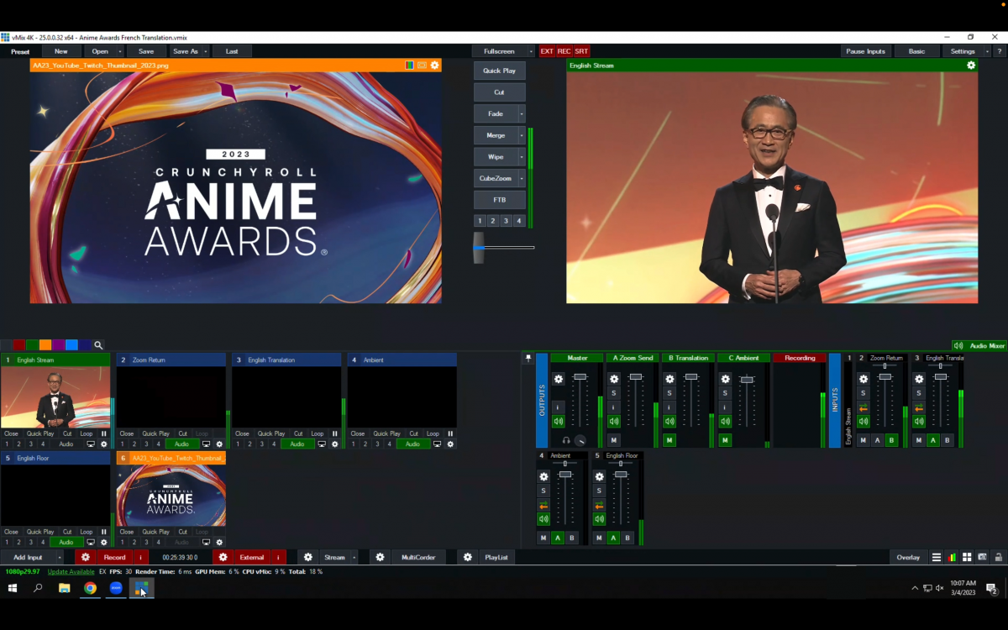The width and height of the screenshot is (1008, 630).
Task: Click the FTB button
Action: 499,200
